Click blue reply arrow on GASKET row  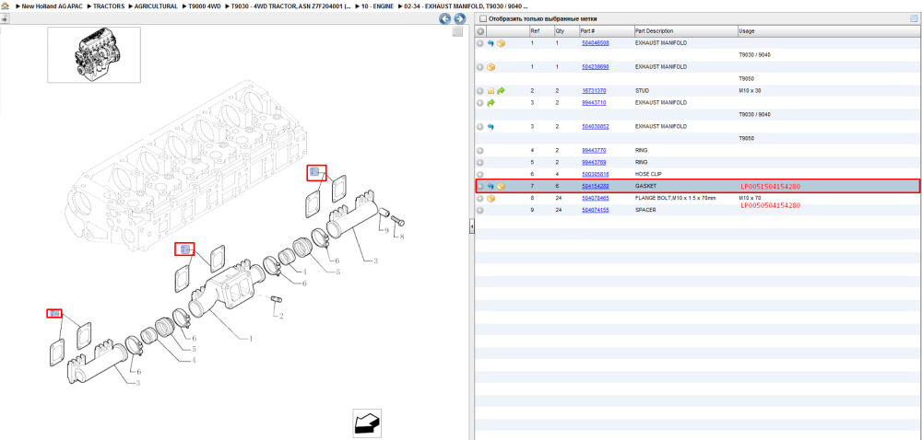pos(491,187)
